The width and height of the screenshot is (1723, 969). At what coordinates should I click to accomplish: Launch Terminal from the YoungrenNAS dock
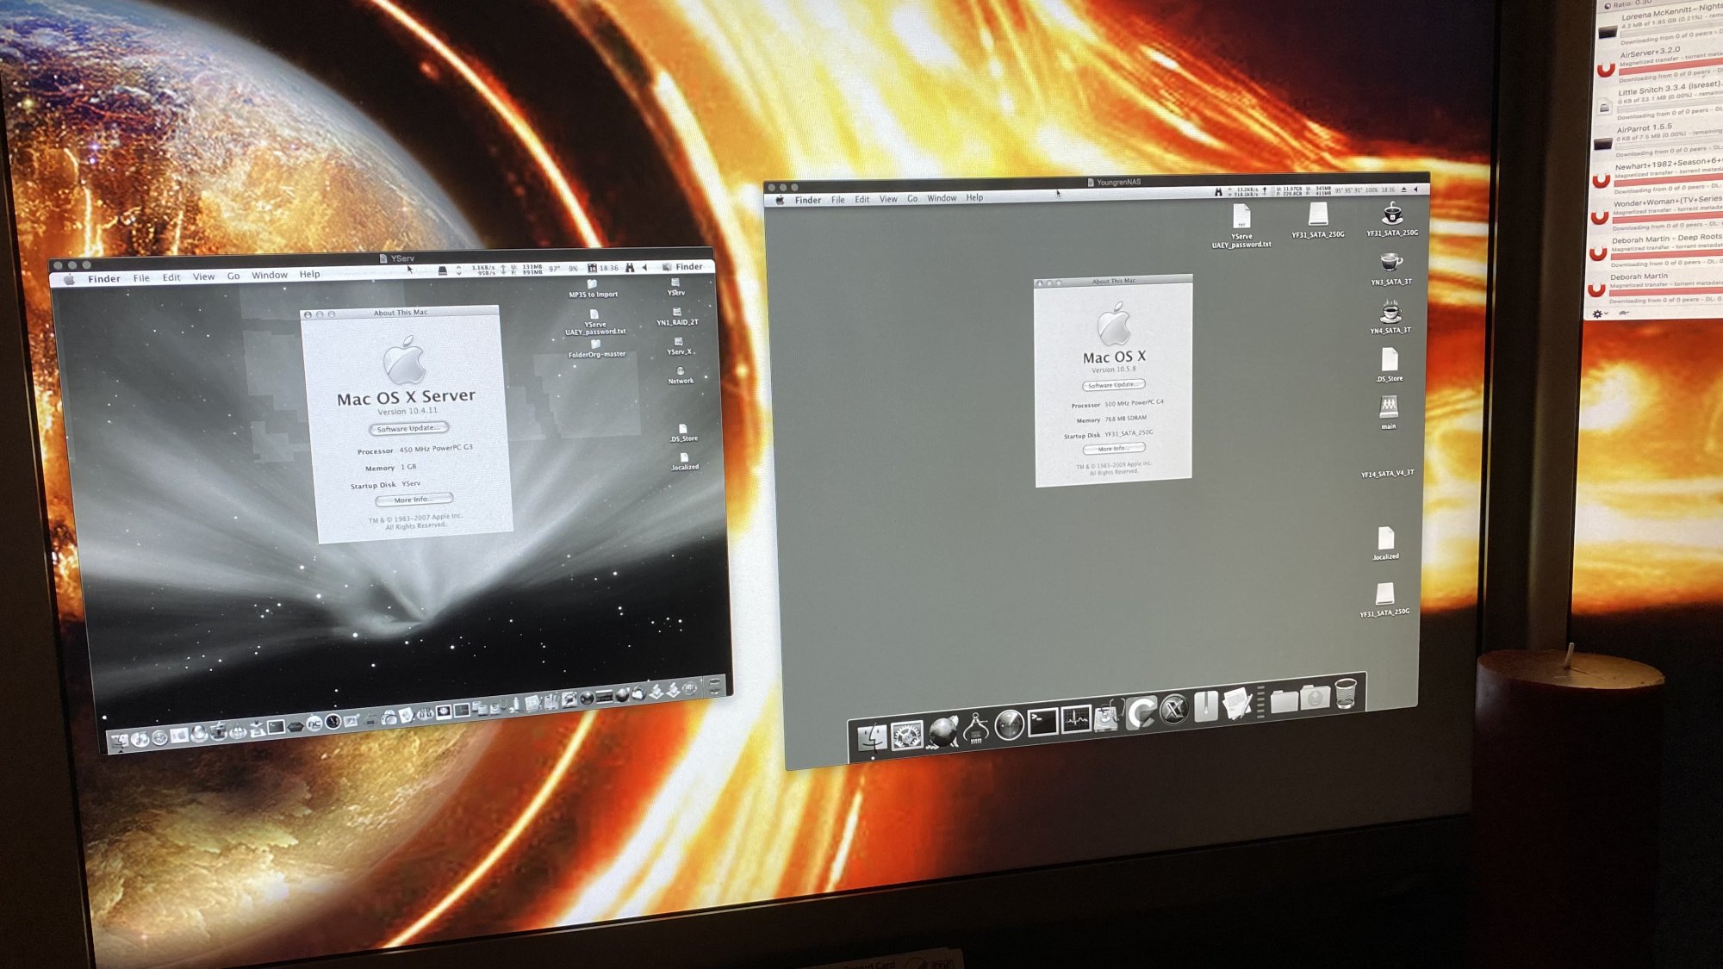pos(1043,722)
